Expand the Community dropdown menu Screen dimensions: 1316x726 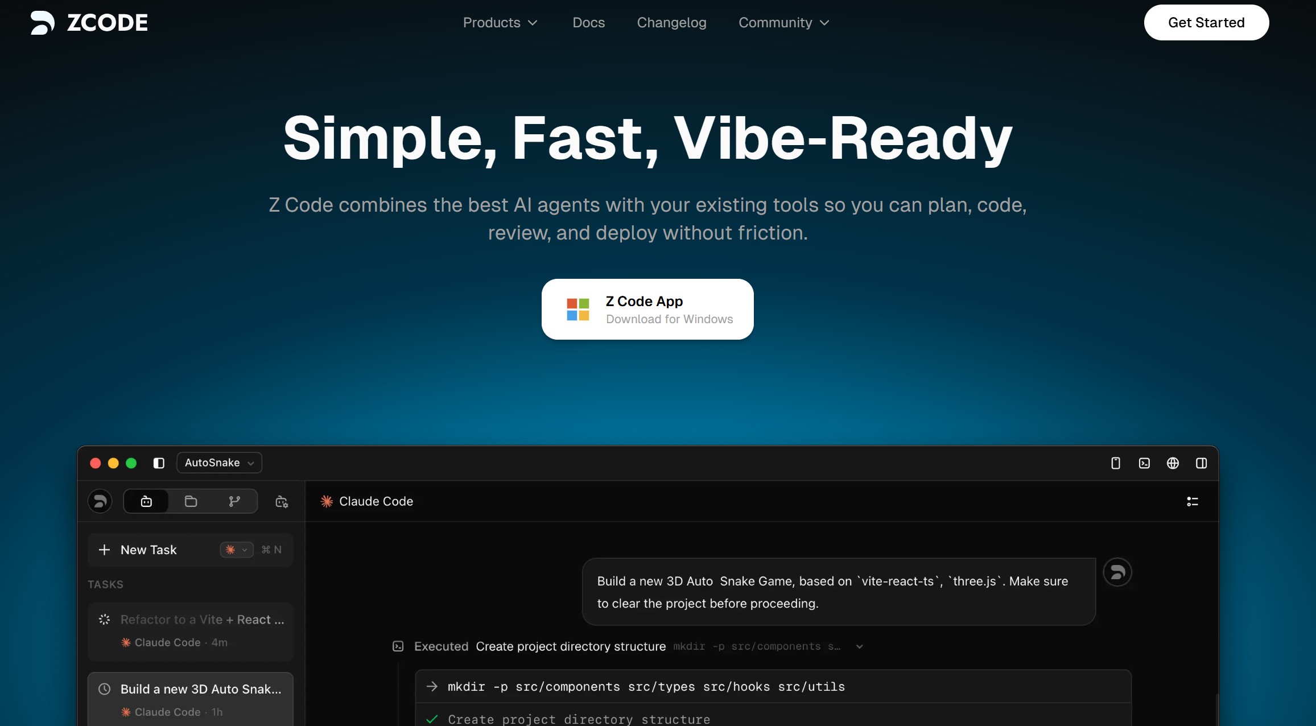[x=783, y=23]
